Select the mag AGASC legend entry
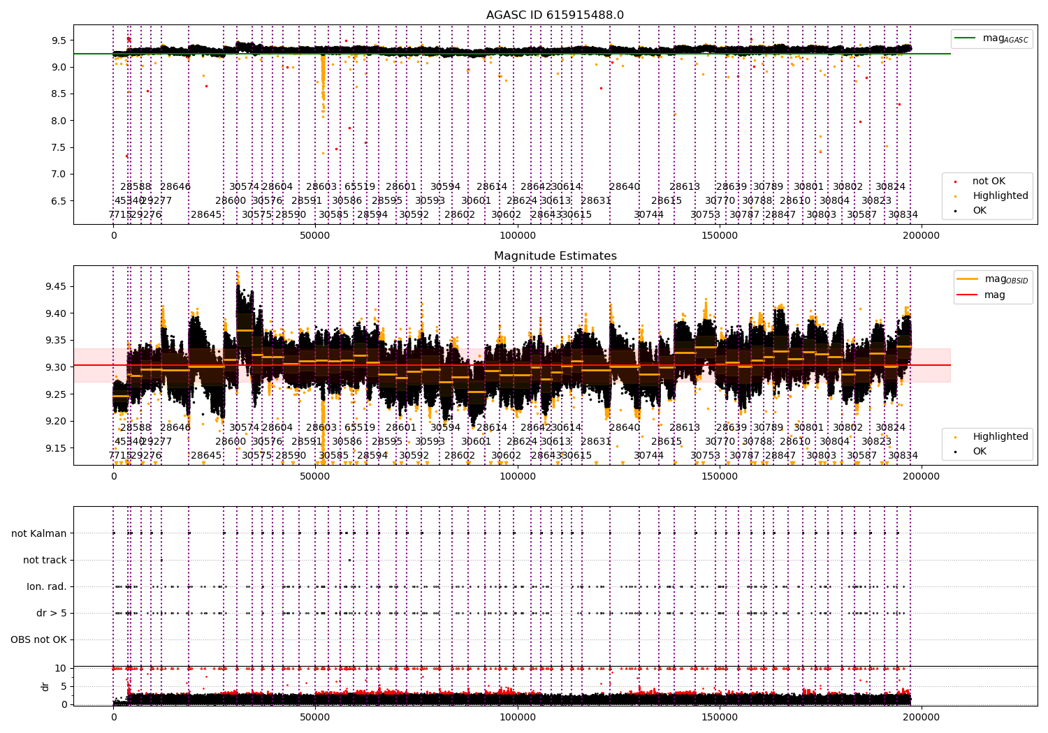 pos(991,38)
